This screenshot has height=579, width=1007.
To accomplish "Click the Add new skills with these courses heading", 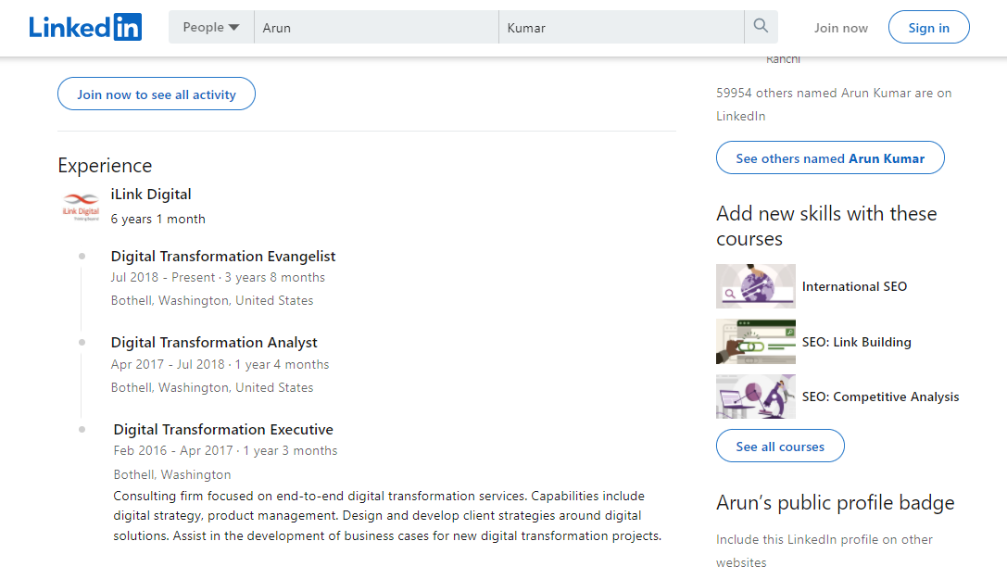I will [826, 226].
